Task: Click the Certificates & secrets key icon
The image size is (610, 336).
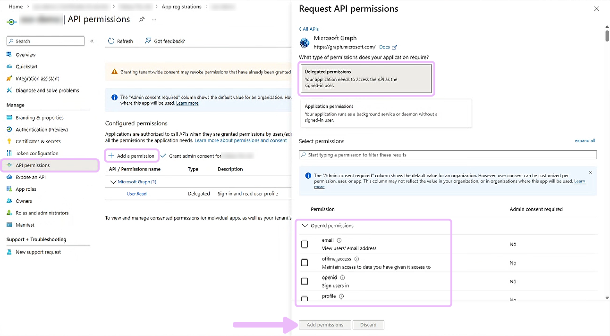Action: 9,141
